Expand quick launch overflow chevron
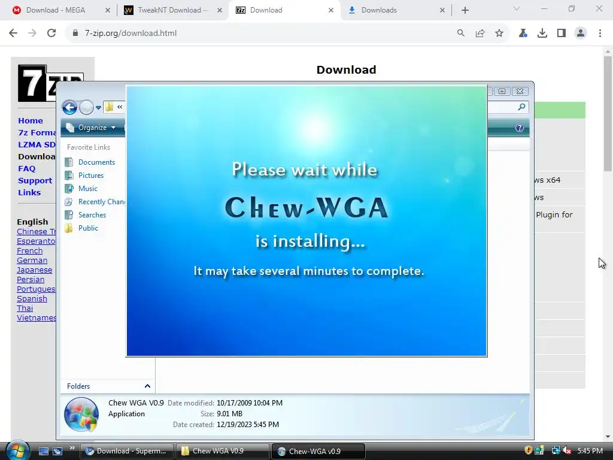Screen dimensions: 613x460 tap(72, 448)
